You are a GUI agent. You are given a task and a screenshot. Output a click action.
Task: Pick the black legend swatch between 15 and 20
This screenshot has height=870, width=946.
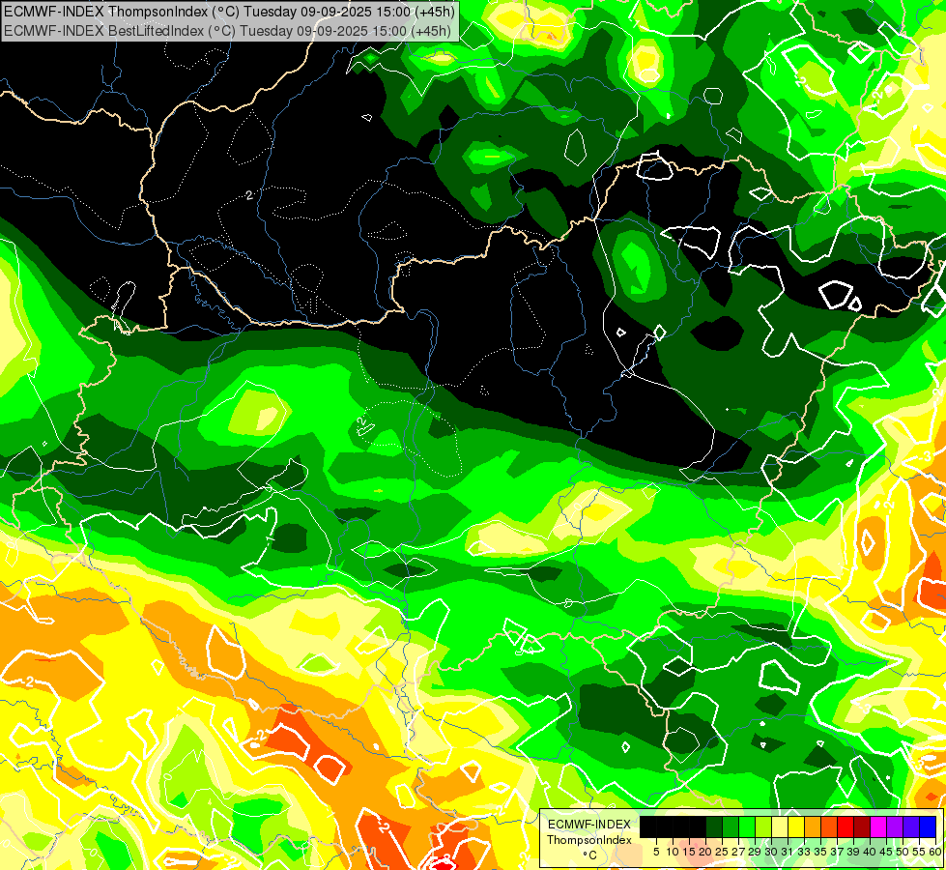click(x=698, y=826)
